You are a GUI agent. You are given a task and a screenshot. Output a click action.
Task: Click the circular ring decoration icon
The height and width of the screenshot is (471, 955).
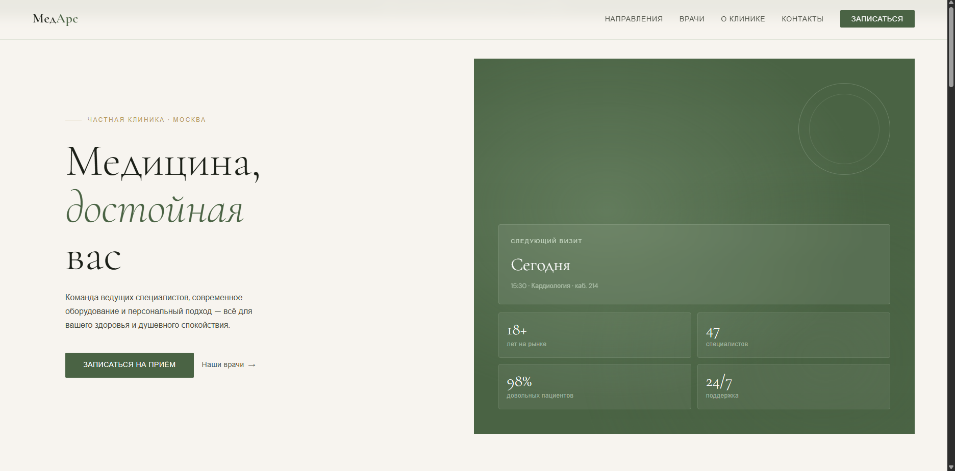pos(844,129)
